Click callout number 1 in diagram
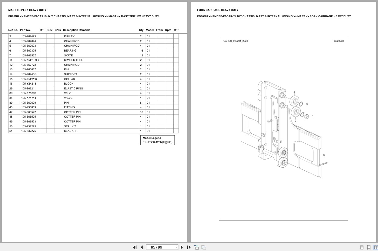 point(313,116)
